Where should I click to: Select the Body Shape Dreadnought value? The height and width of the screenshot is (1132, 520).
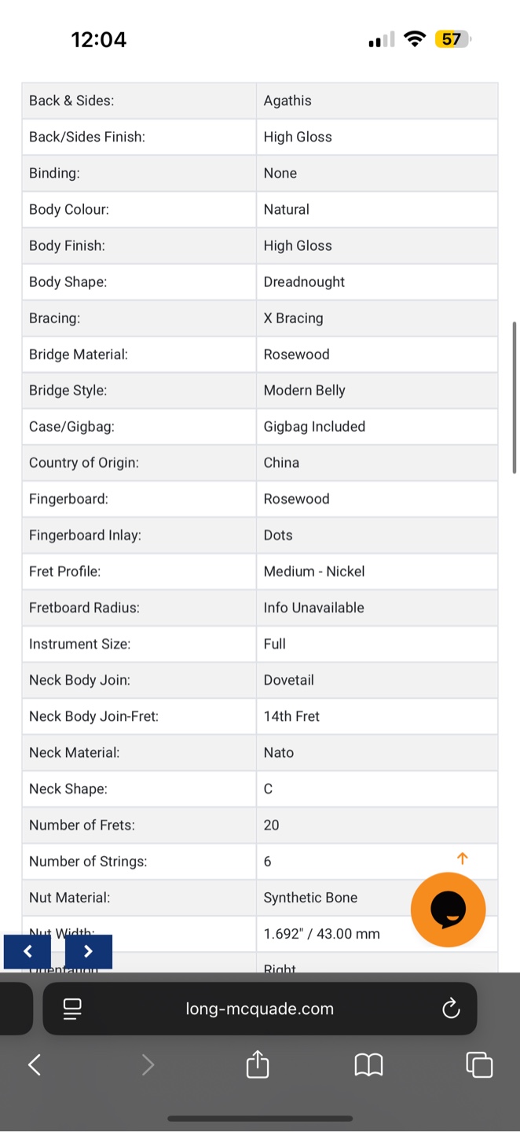click(304, 281)
